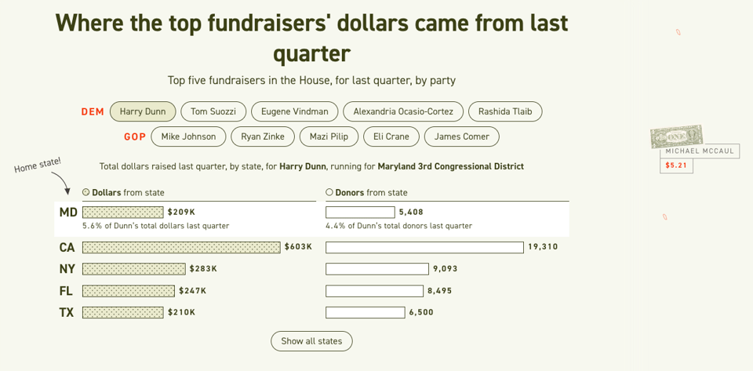
Task: Switch to Tom Suozzi
Action: [x=213, y=111]
